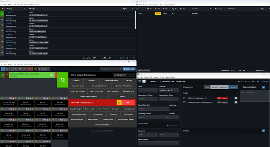This screenshot has height=147, width=270.
Task: Open the Search by Address combo box
Action: (x=153, y=117)
